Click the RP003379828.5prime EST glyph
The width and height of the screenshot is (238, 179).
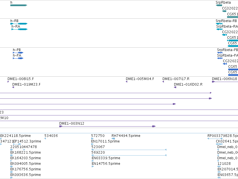point(215,139)
